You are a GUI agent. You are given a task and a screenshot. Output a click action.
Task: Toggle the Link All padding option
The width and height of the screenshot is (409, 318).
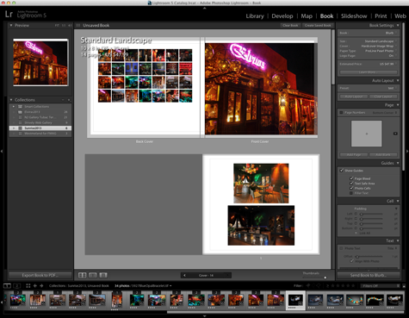[356, 233]
